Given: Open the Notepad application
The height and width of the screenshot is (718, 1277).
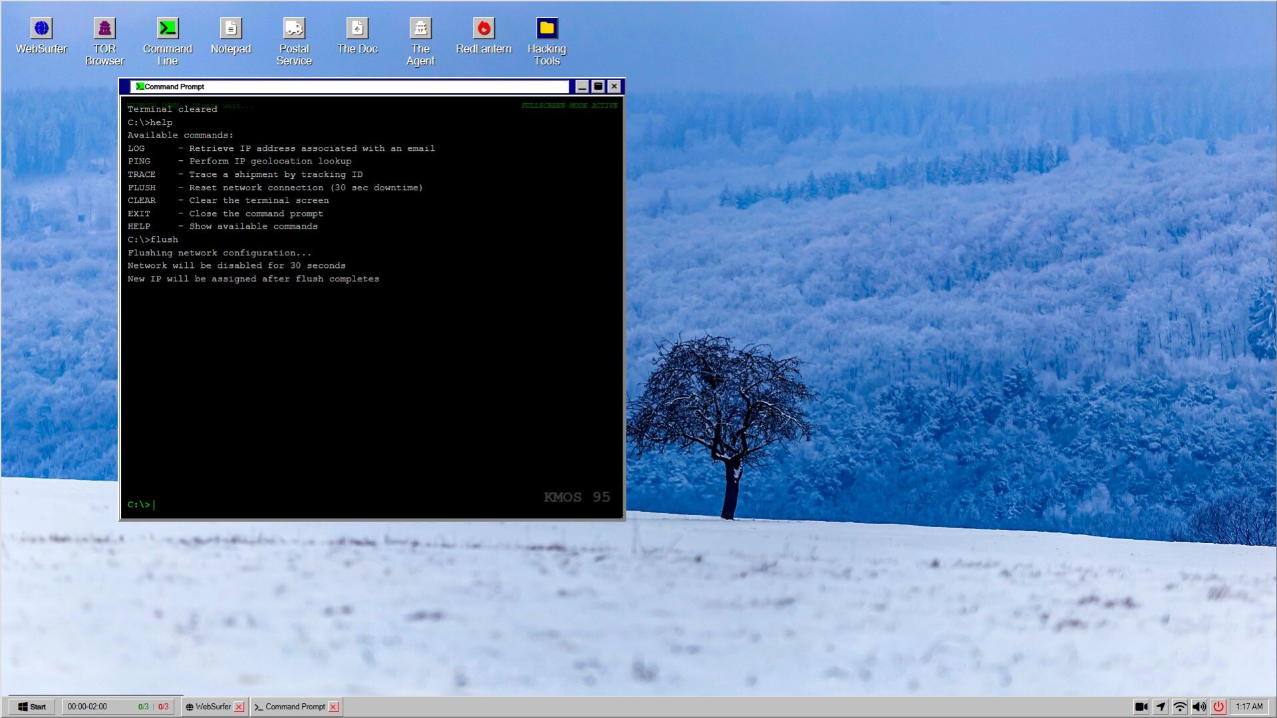Looking at the screenshot, I should point(231,28).
